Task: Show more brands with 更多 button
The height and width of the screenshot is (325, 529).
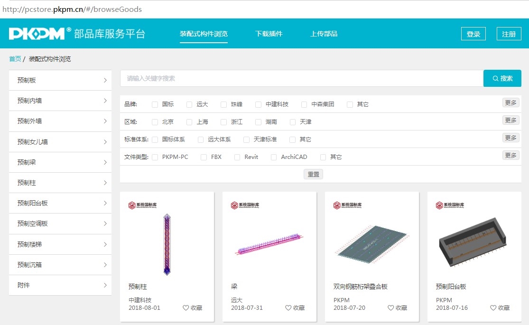Action: [510, 103]
